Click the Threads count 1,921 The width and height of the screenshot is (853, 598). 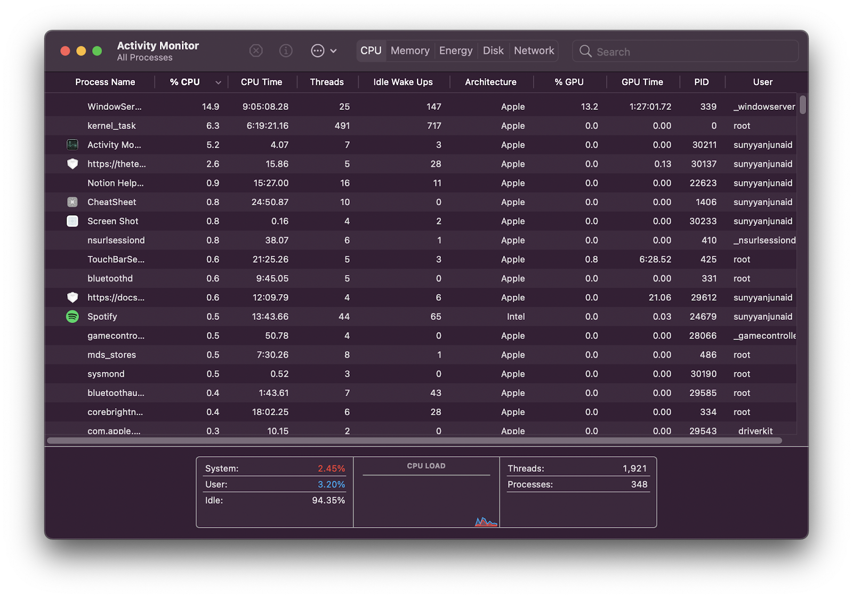tap(634, 468)
